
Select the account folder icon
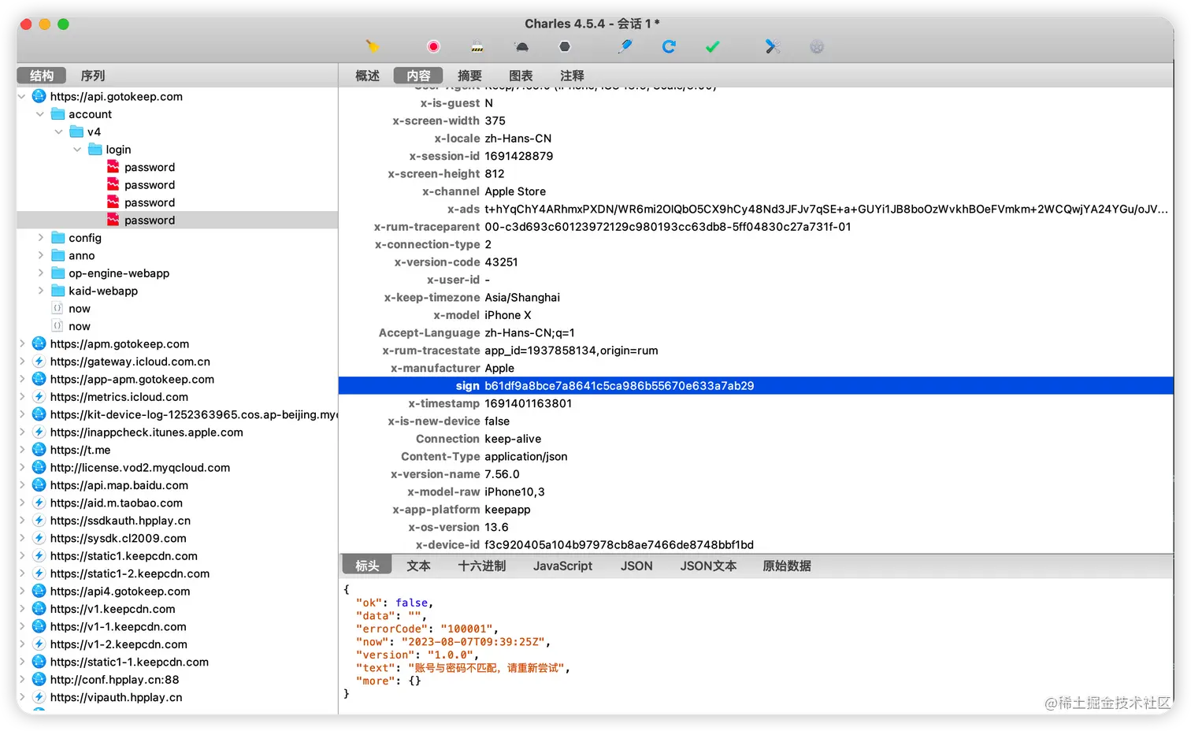58,114
